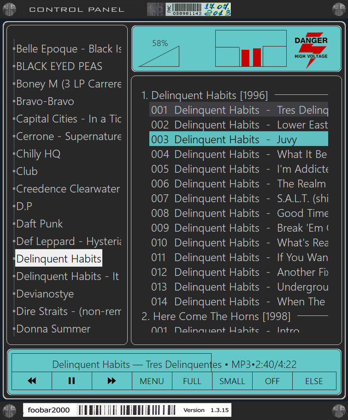The height and width of the screenshot is (420, 348).
Task: Select Def Leppard - Hysteria tree entry
Action: pyautogui.click(x=69, y=241)
